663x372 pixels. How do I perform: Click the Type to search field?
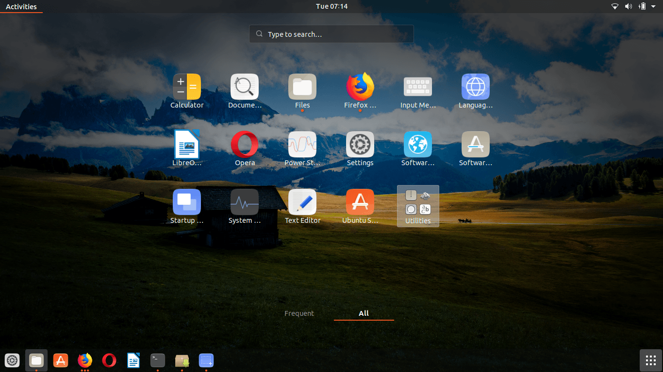(331, 34)
